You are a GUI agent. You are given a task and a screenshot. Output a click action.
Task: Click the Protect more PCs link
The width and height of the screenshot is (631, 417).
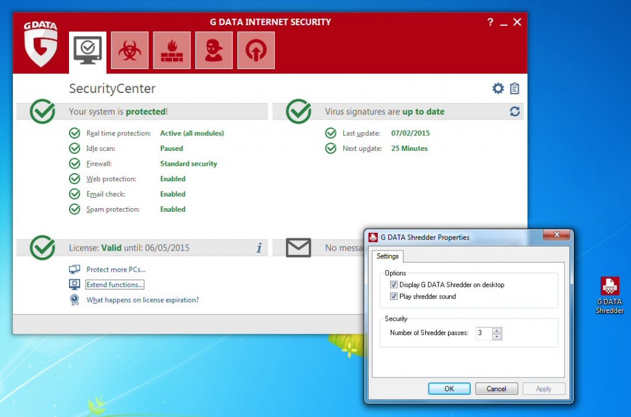116,269
